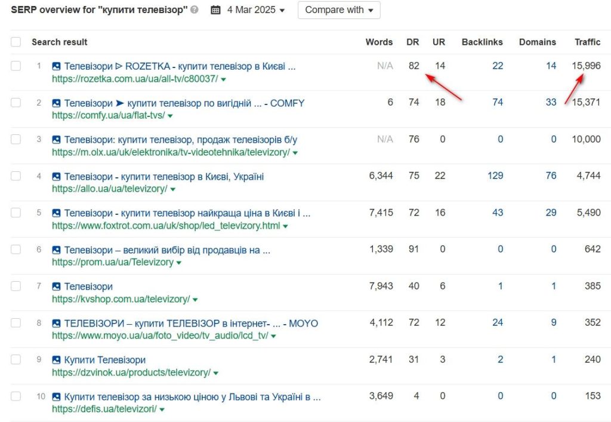Screen dimensions: 611x422
Task: Click the Backlinks column header
Action: click(x=482, y=42)
